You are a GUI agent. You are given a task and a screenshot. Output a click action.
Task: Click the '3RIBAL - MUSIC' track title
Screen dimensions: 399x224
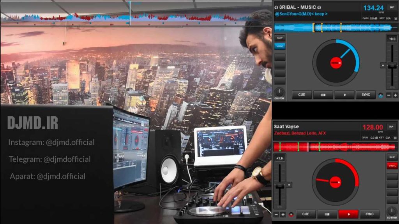click(x=298, y=7)
